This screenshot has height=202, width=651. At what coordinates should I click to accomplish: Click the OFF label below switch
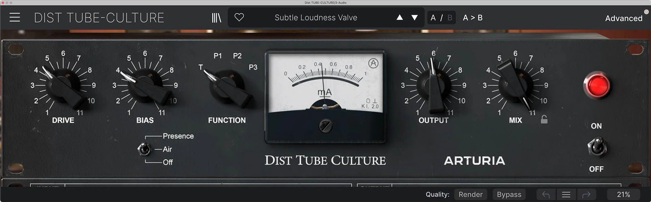[x=596, y=169]
